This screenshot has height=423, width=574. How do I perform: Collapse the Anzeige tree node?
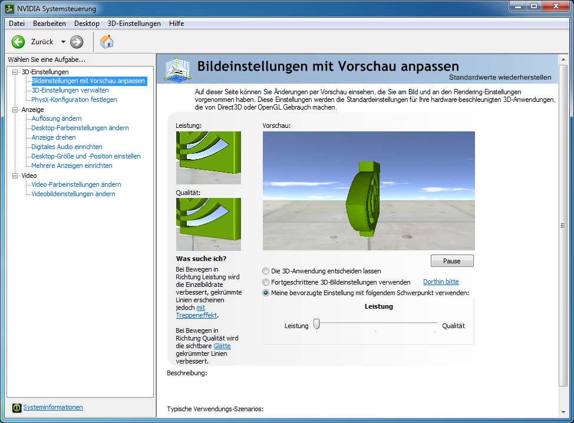point(15,110)
